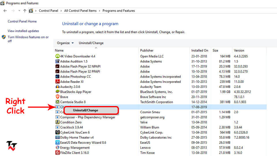Click the William Blum publisher cell
This screenshot has height=156, width=277.
(x=150, y=127)
